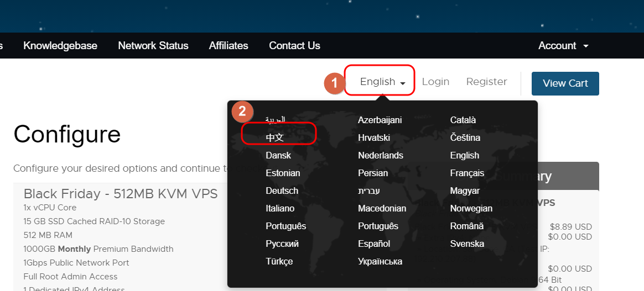Image resolution: width=644 pixels, height=291 pixels.
Task: Open the Register link
Action: (x=486, y=82)
